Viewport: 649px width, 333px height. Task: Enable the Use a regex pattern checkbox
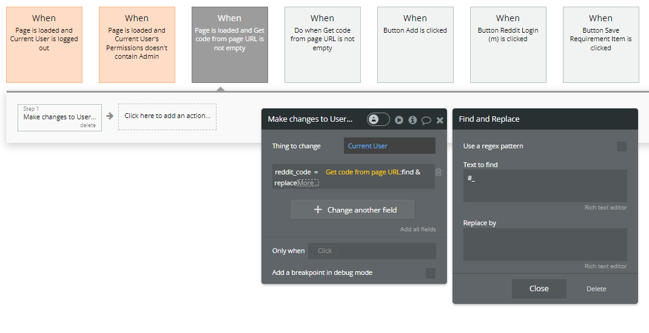621,147
